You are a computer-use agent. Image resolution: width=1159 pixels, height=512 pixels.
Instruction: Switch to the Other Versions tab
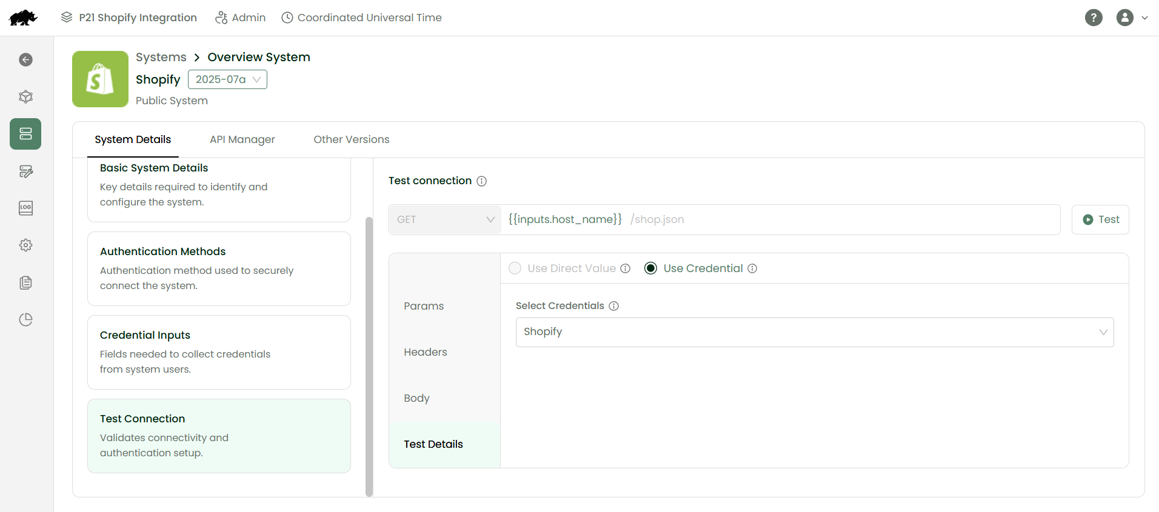point(352,139)
